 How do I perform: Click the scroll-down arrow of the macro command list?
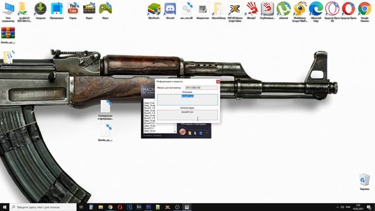(175, 131)
